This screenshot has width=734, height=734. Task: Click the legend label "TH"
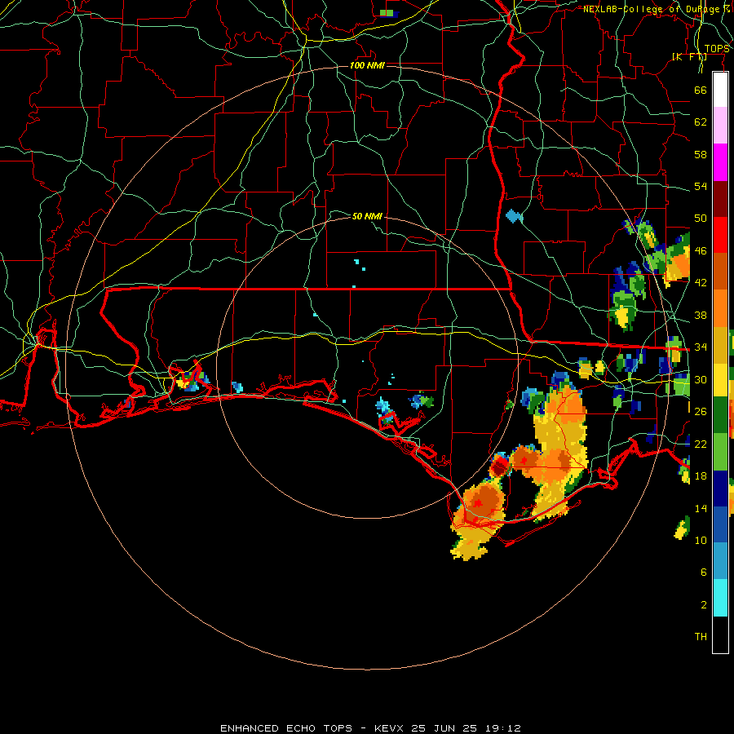tap(701, 637)
